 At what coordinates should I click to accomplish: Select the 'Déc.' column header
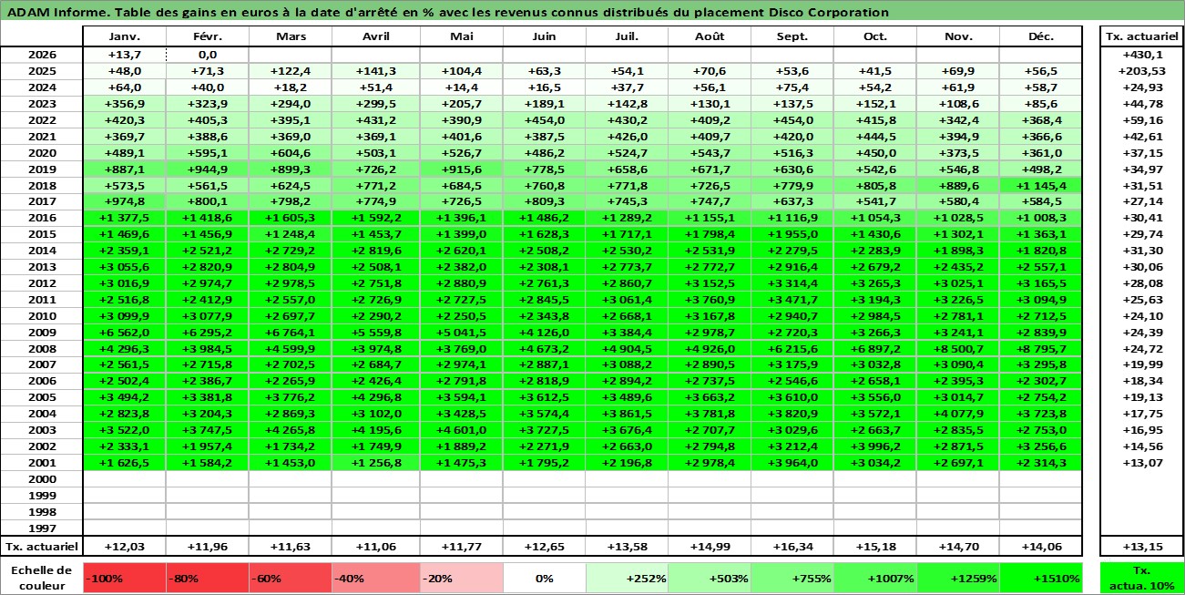coord(1041,37)
